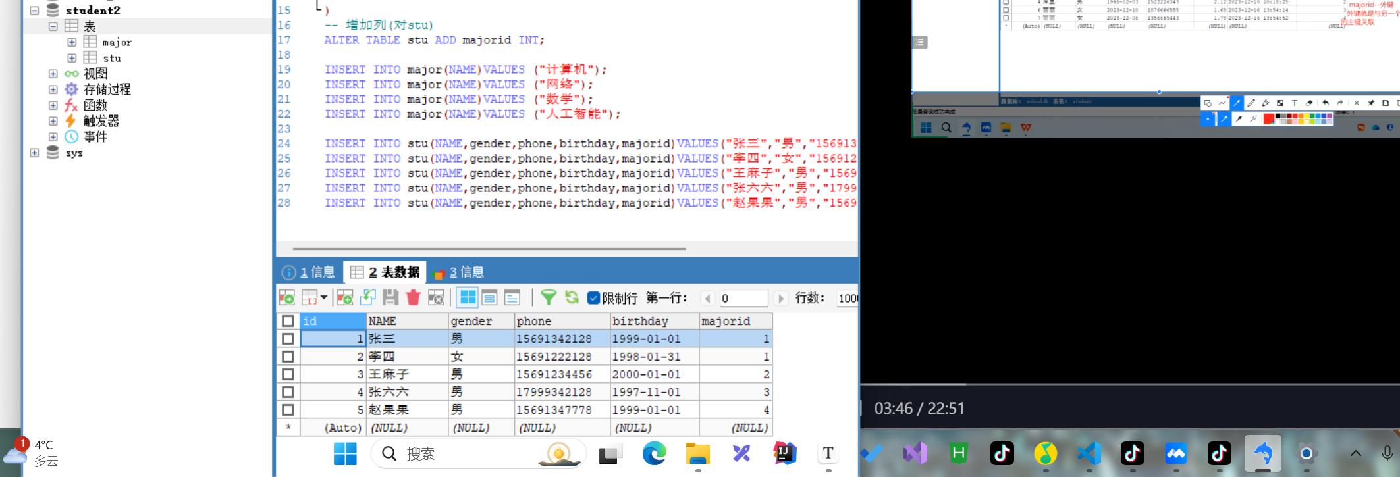
Task: Click the red delete rows trash icon
Action: point(414,298)
